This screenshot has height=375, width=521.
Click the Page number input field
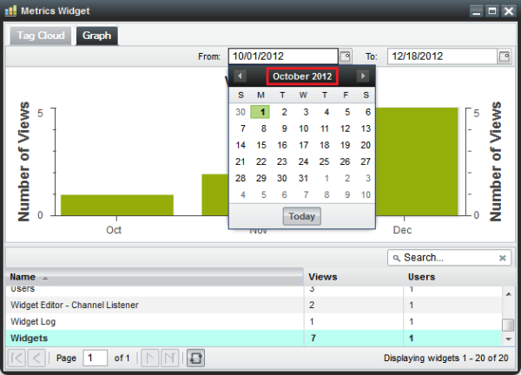point(95,358)
